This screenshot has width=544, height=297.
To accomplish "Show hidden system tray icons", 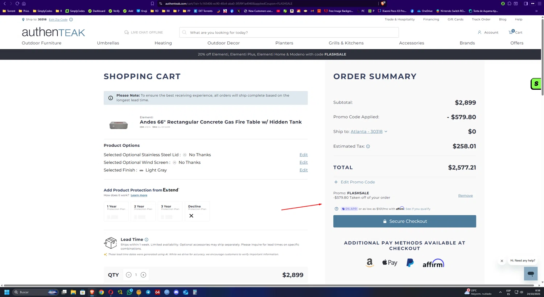I will coord(500,292).
